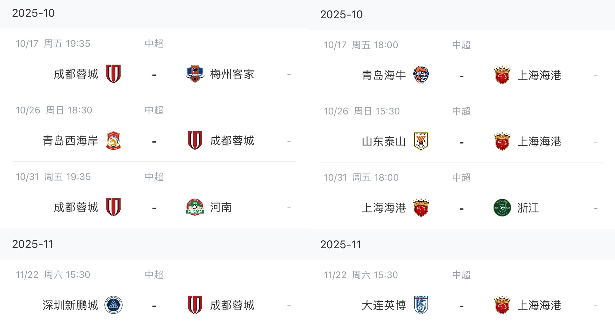Click the 10/26 周日 18:30 match time

coord(54,110)
